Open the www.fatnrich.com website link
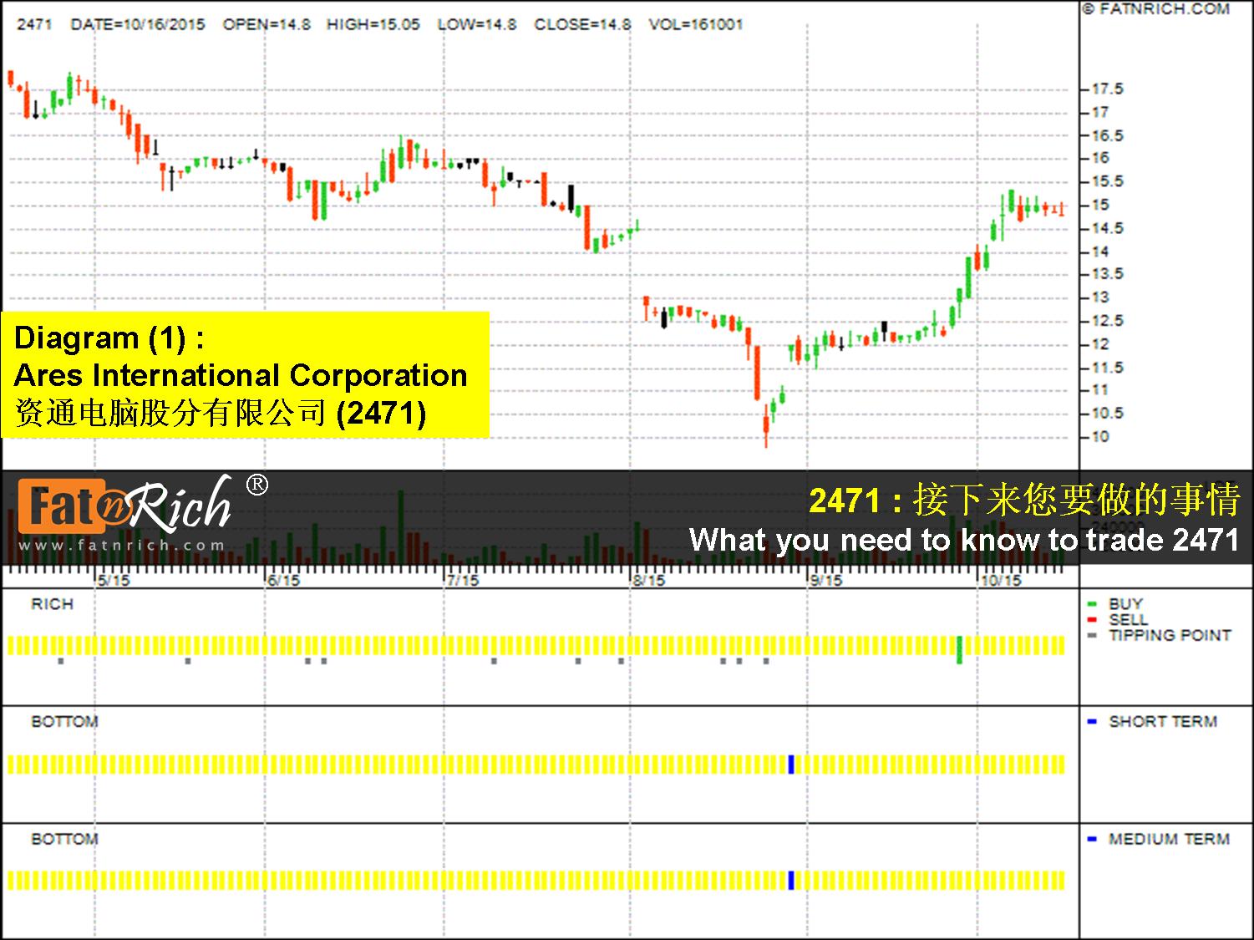The width and height of the screenshot is (1254, 940). 122,546
